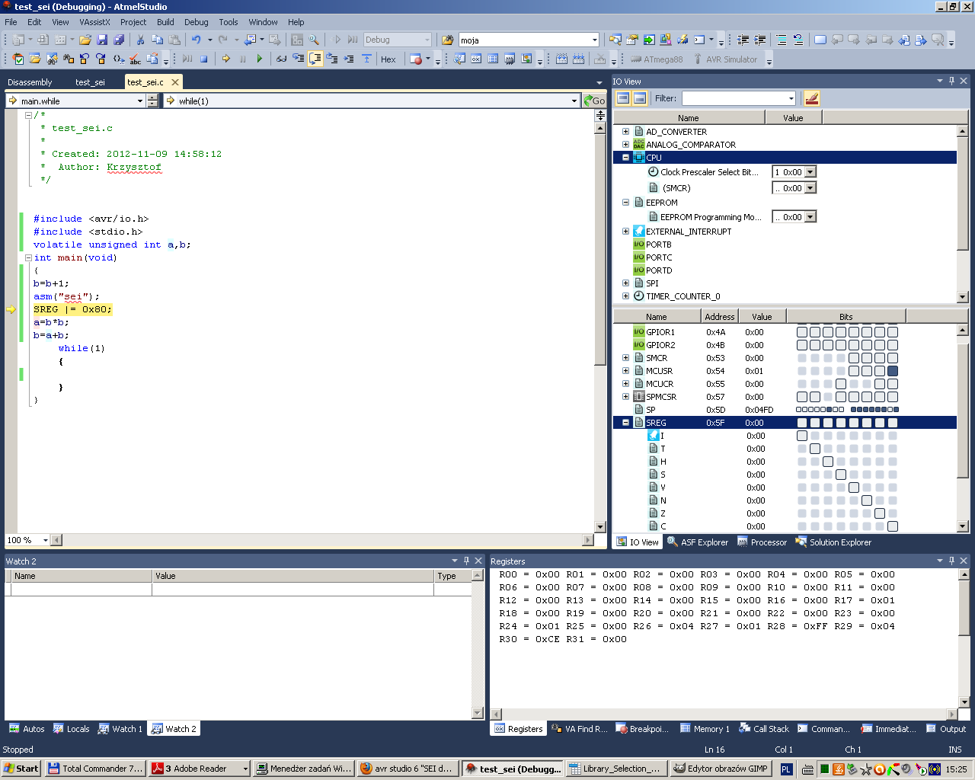The height and width of the screenshot is (780, 975).
Task: Click the Open File folder icon
Action: 85,40
